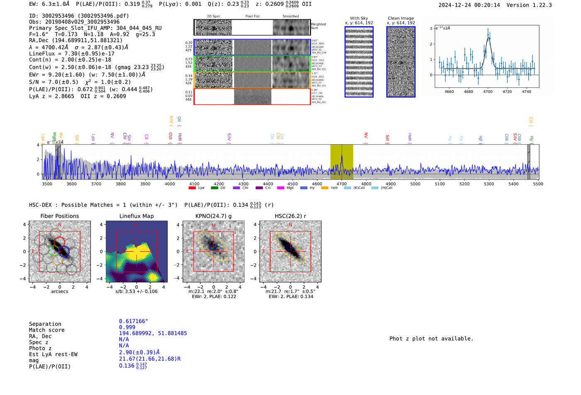This screenshot has height=395, width=581.
Task: Open the Gaussian line fit plot
Action: (486, 56)
